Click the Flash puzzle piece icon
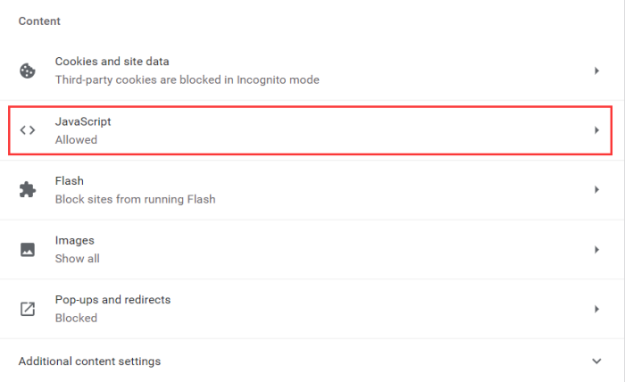This screenshot has width=625, height=382. coord(28,189)
